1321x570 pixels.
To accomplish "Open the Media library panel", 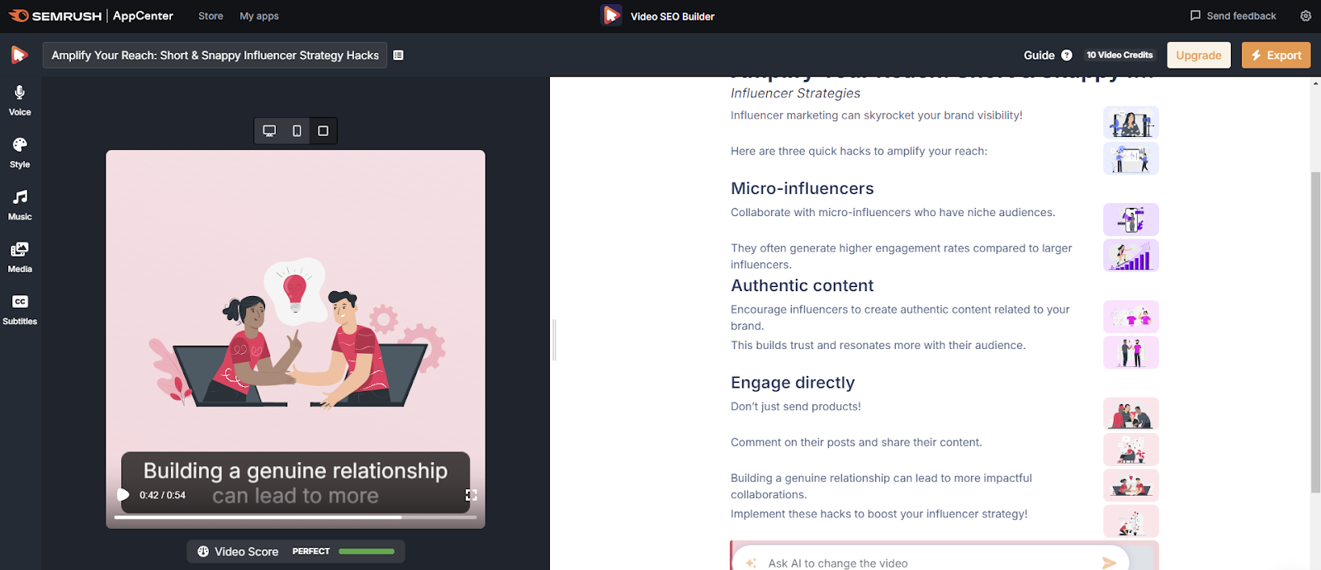I will (20, 257).
